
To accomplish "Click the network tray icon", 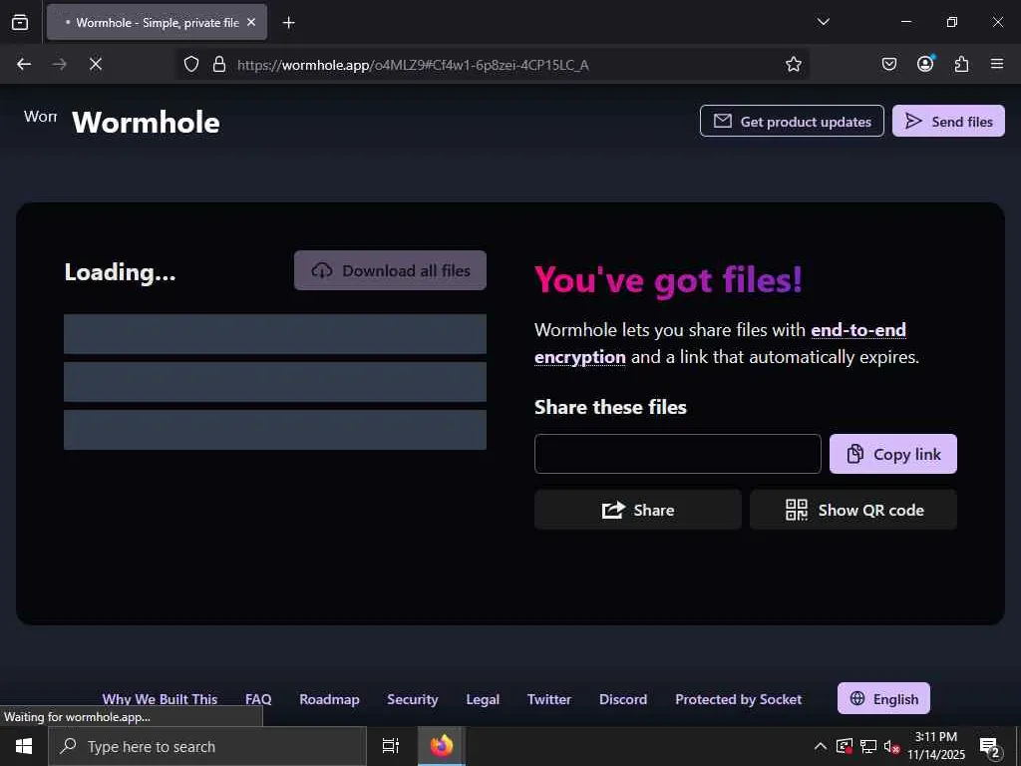I will point(868,746).
